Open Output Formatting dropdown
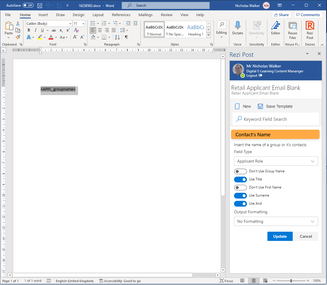Image resolution: width=327 pixels, height=285 pixels. pyautogui.click(x=276, y=221)
